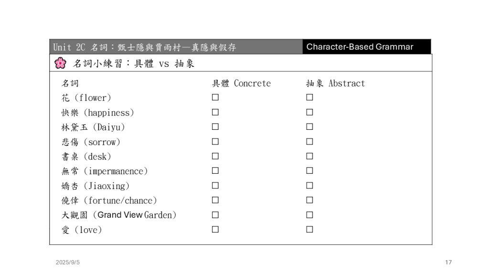Check Concrete box for 嬌杏 (Jiaoxing)
489x275 pixels.
[x=215, y=185]
